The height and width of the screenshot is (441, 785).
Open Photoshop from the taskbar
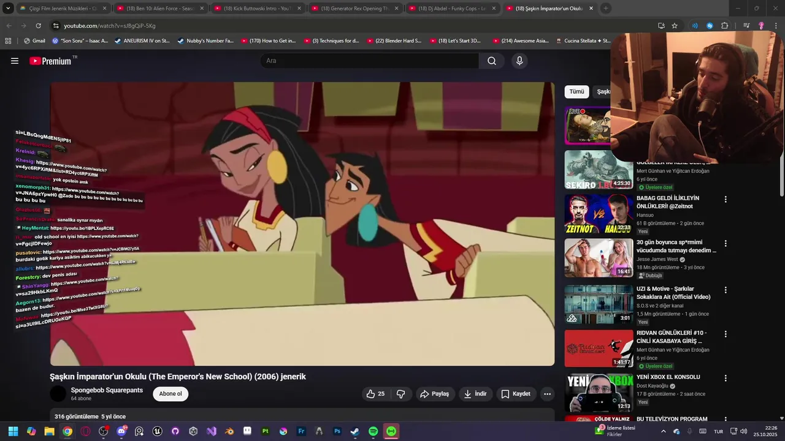(337, 431)
